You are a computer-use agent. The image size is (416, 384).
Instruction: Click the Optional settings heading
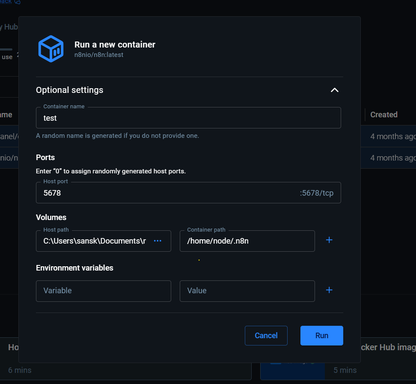click(69, 90)
